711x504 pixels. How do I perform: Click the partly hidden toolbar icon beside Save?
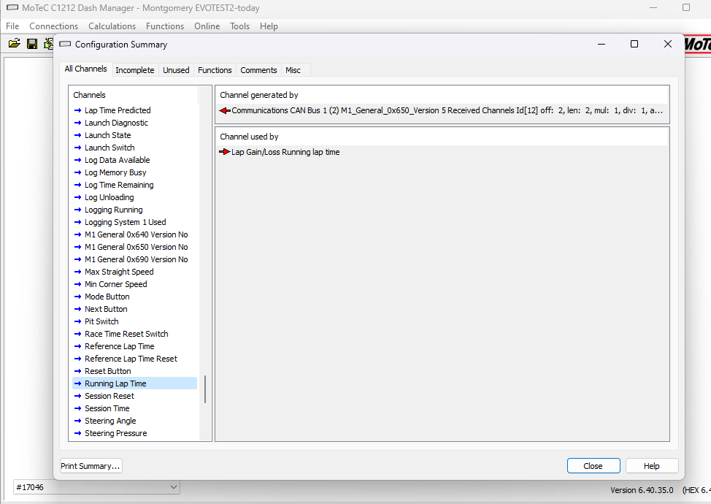[x=48, y=44]
